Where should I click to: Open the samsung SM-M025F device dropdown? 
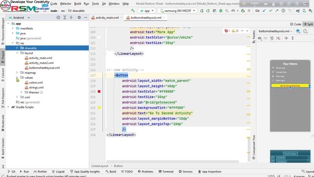tap(178, 11)
